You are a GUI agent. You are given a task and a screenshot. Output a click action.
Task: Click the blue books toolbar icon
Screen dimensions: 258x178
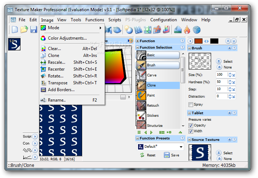138,30
